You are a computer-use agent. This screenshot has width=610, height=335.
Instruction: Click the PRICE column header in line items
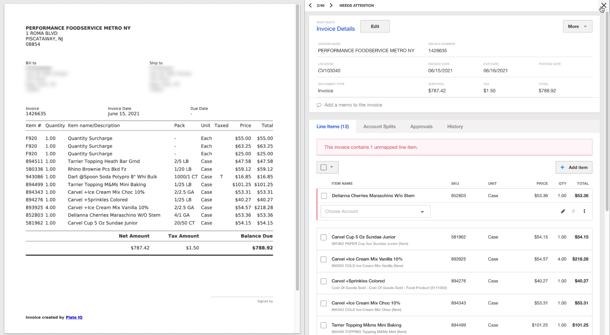pos(542,183)
